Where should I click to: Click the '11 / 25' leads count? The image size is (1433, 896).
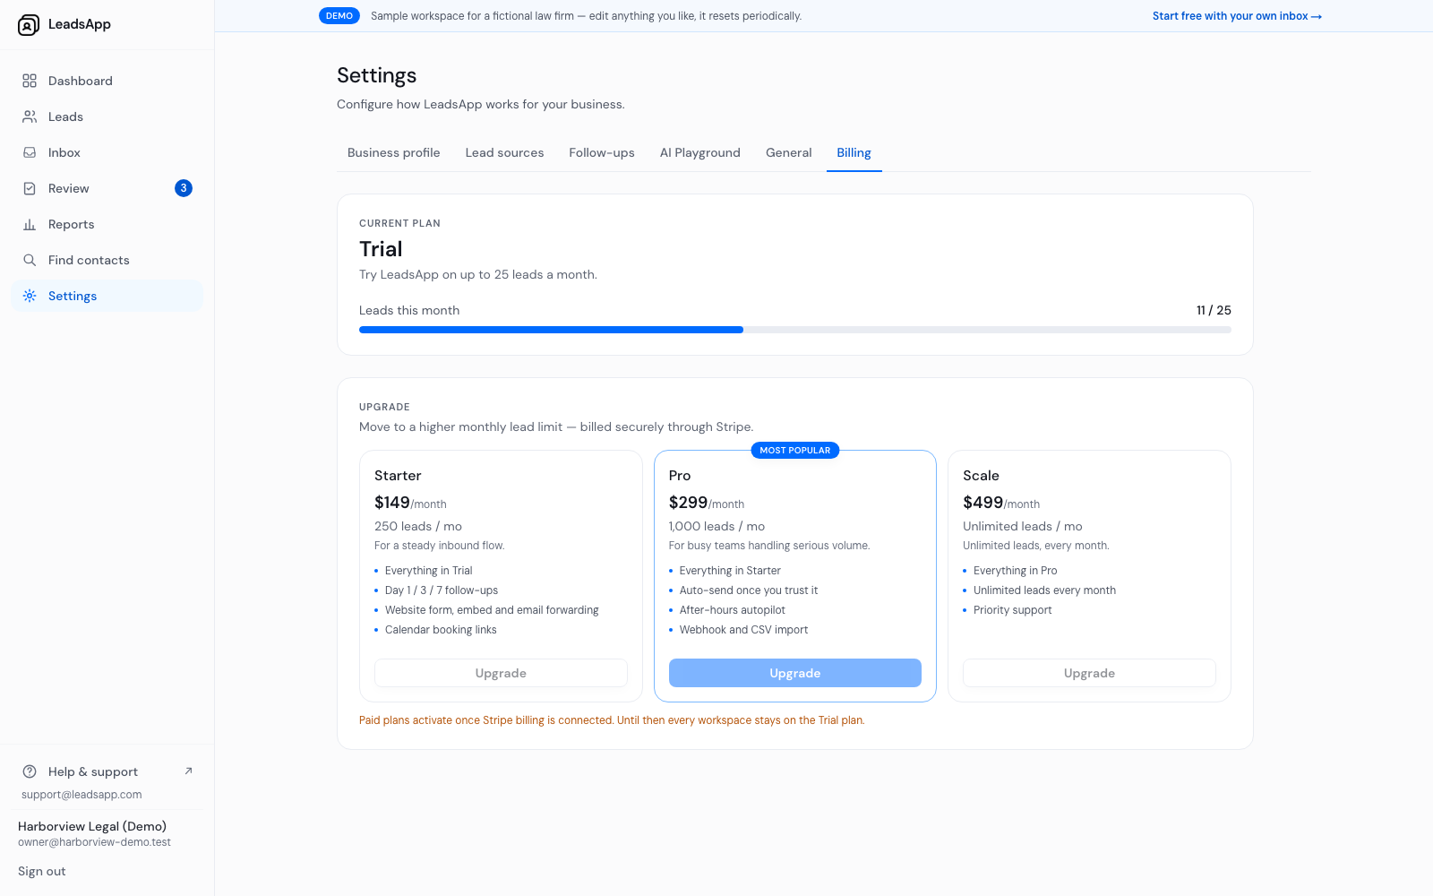pyautogui.click(x=1214, y=310)
